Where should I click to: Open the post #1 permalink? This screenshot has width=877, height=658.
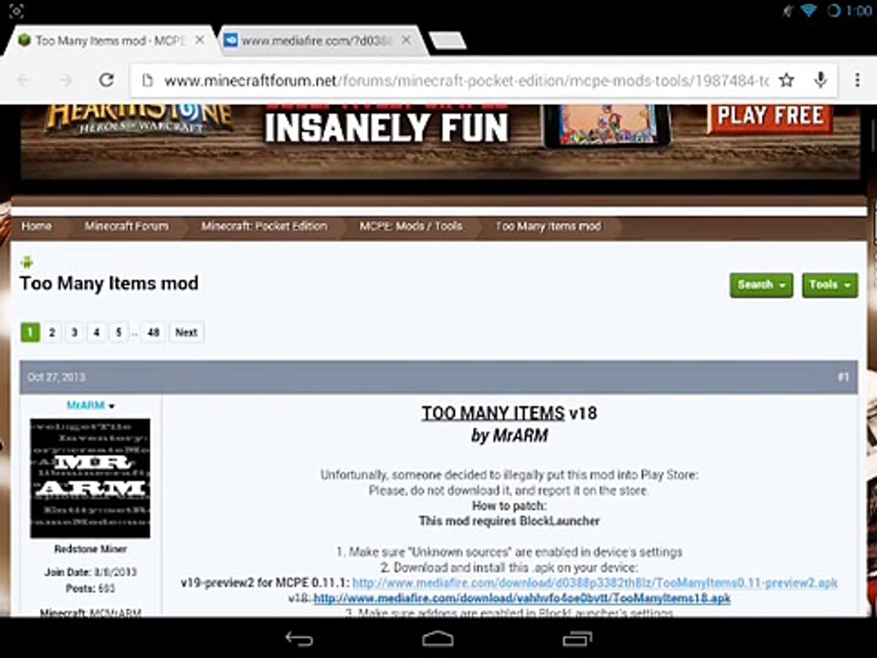tap(843, 377)
